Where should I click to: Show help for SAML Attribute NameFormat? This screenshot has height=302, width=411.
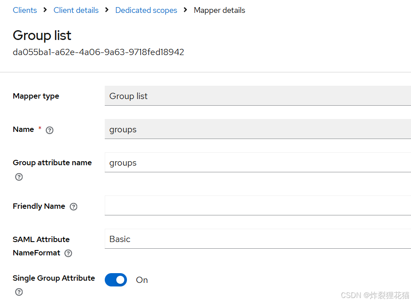coord(68,253)
